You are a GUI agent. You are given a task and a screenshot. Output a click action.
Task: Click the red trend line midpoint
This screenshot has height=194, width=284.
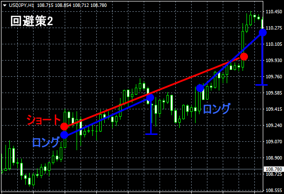(x=154, y=92)
